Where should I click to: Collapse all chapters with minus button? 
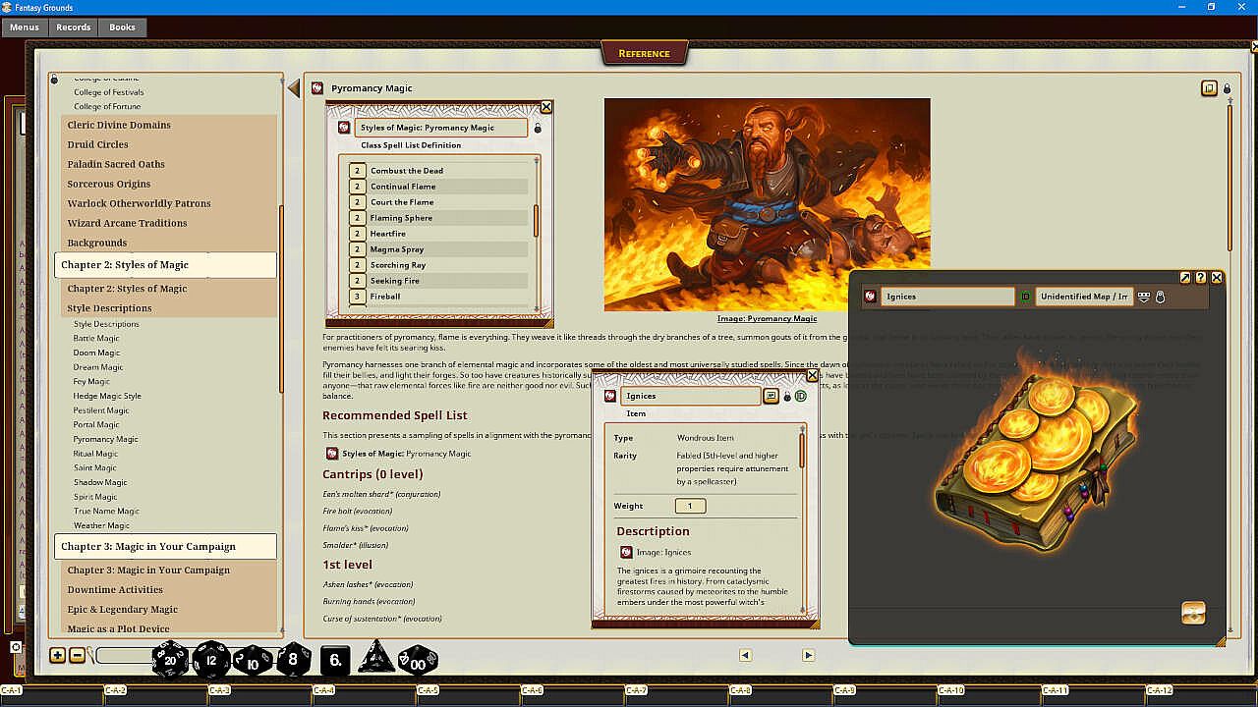point(78,655)
